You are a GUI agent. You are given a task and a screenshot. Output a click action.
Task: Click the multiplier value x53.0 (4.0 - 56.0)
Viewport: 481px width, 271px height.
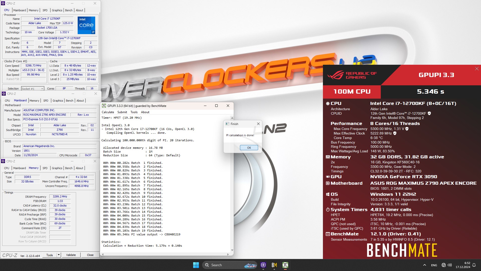coord(33,70)
